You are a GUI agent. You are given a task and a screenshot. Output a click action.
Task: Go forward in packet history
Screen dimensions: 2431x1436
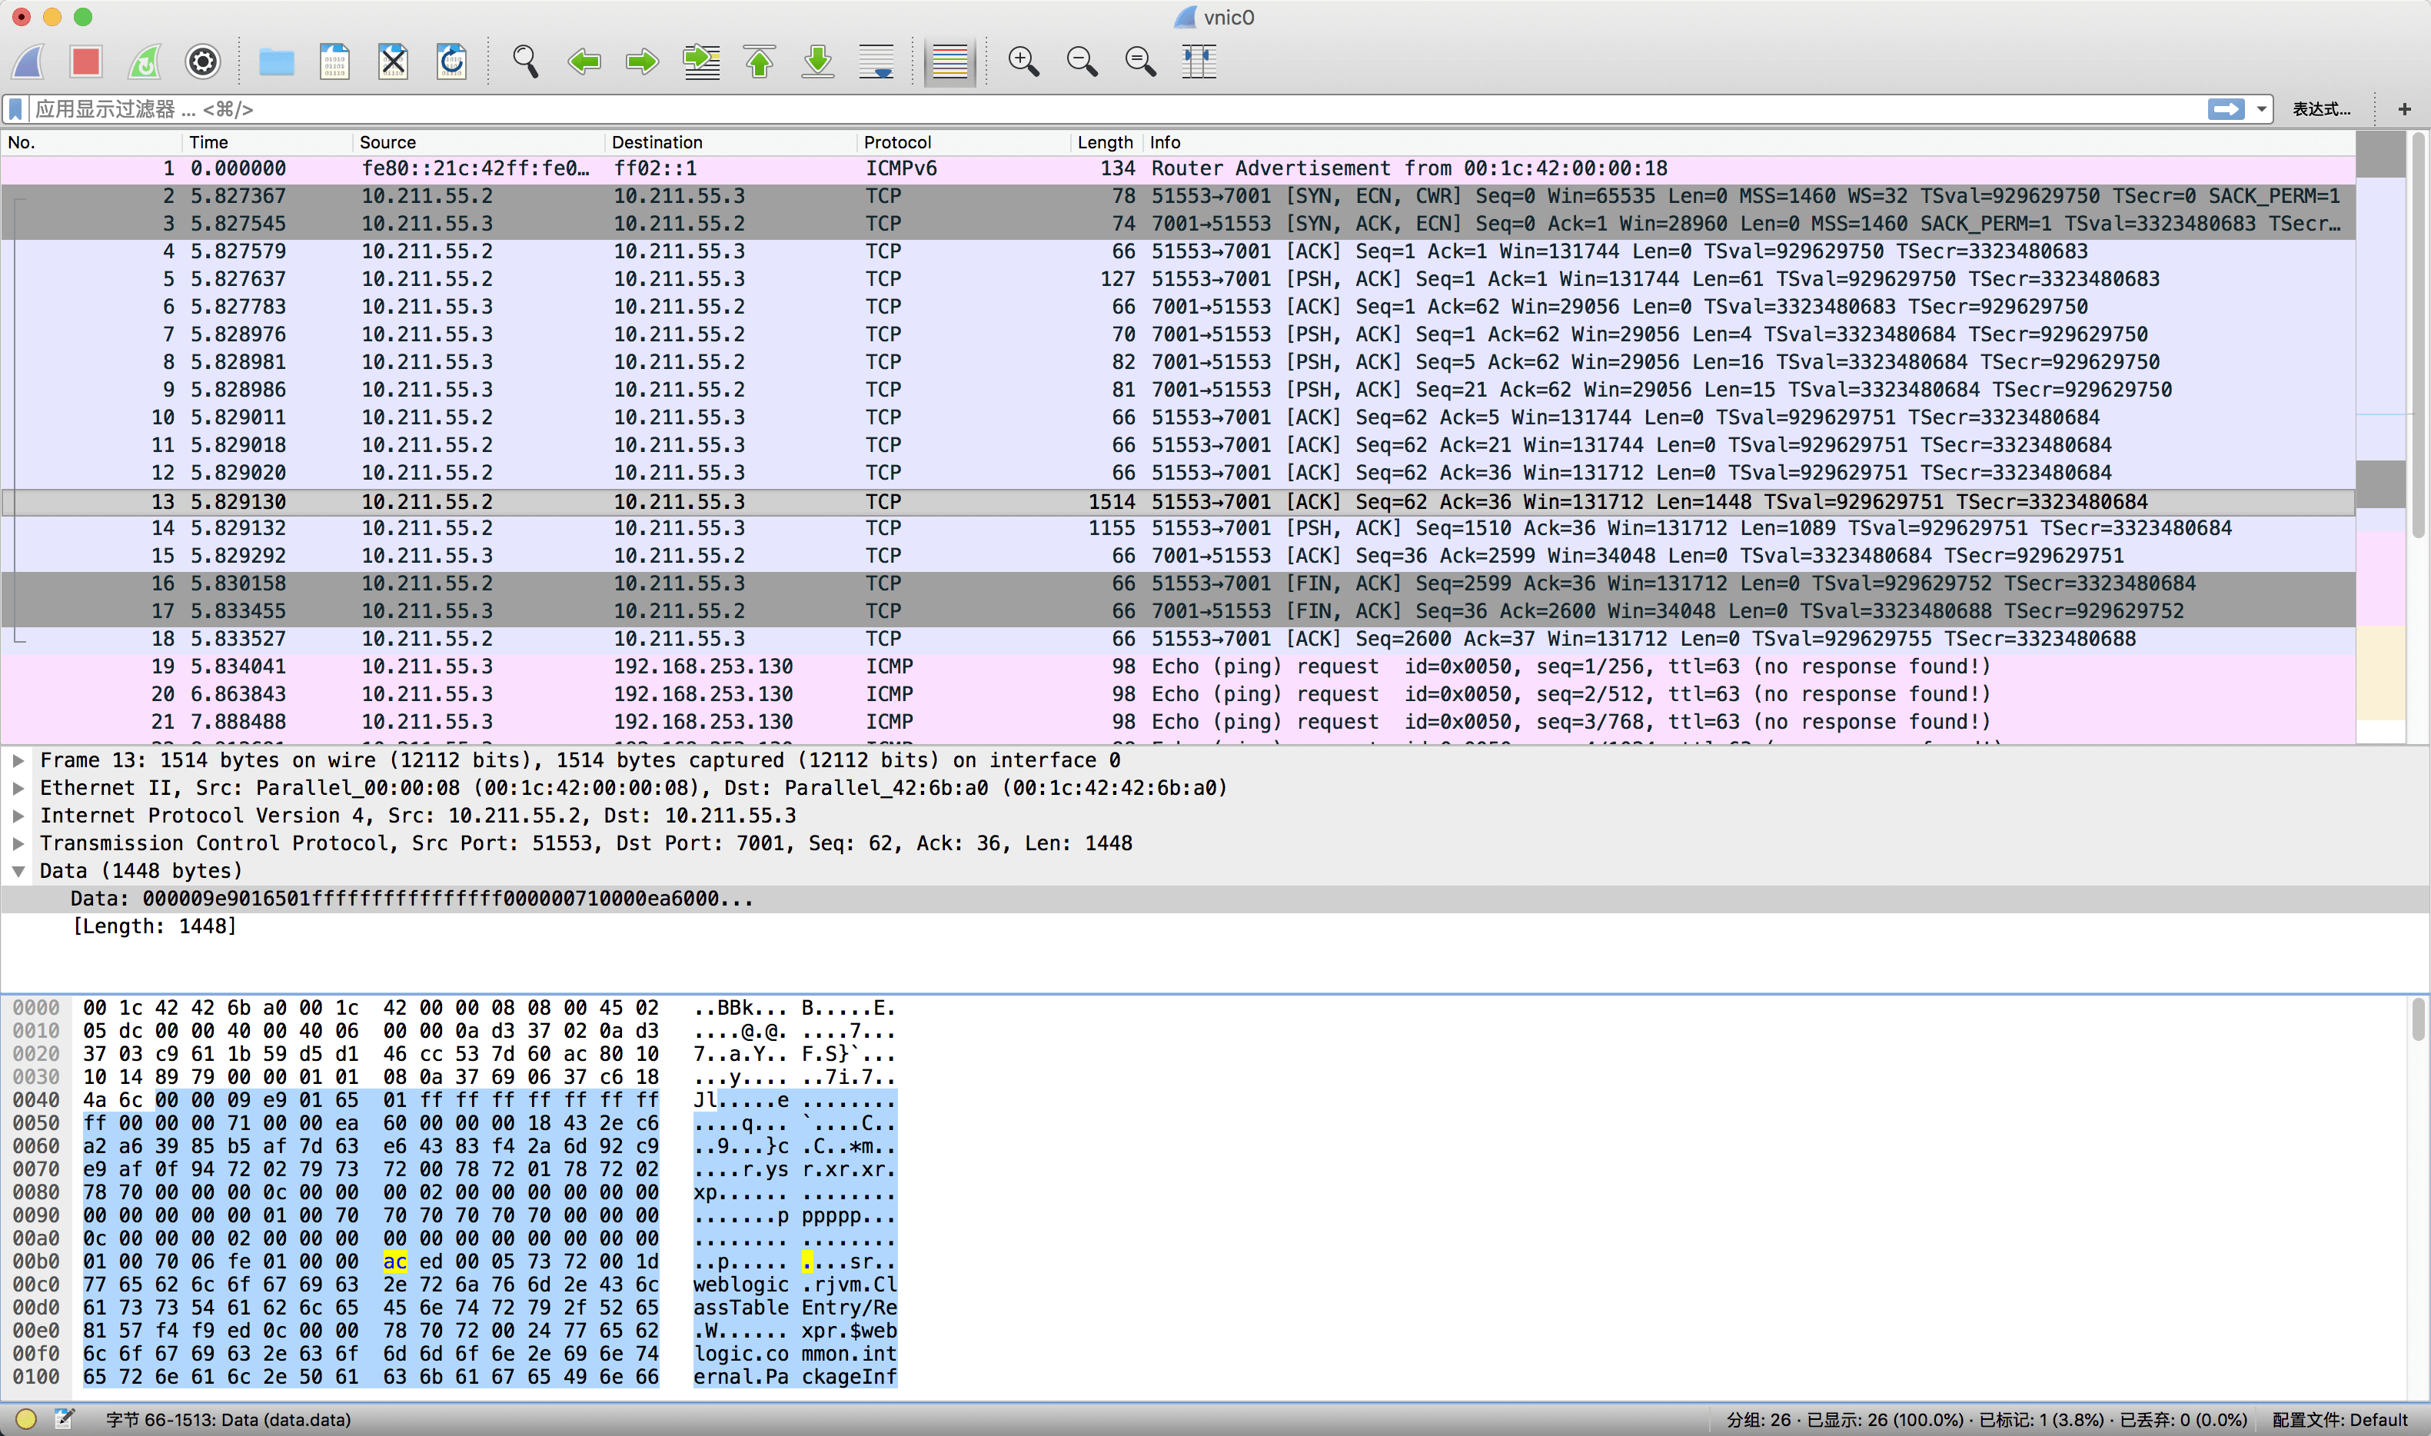[642, 62]
